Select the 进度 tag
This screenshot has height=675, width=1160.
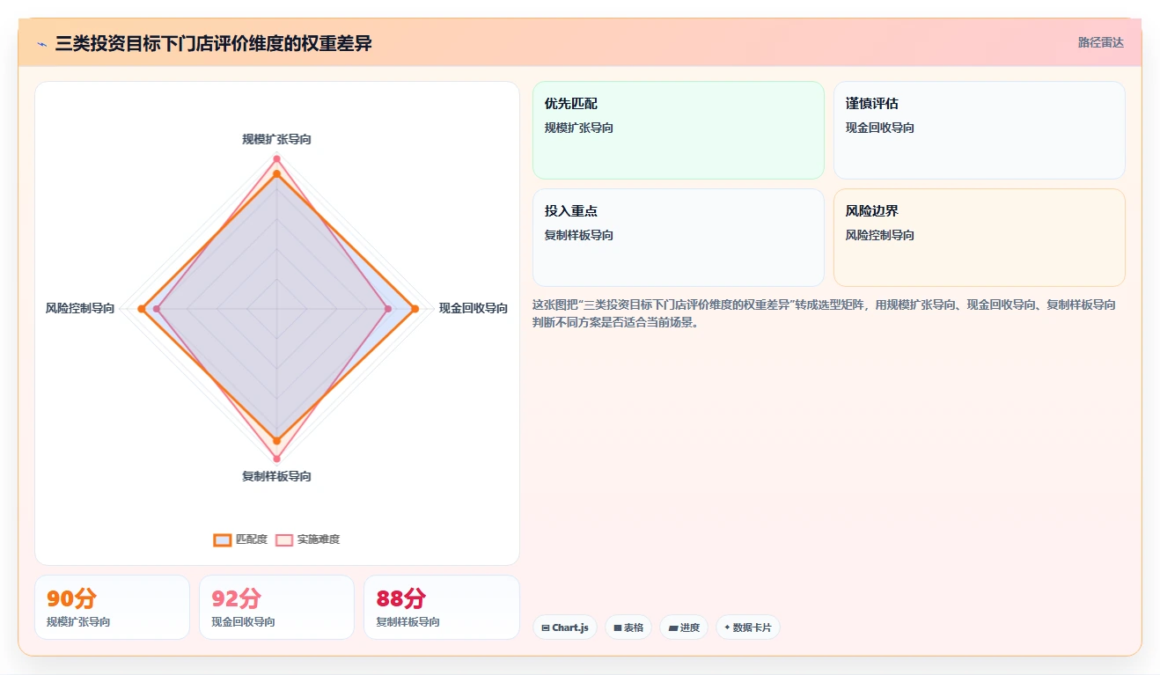click(684, 627)
